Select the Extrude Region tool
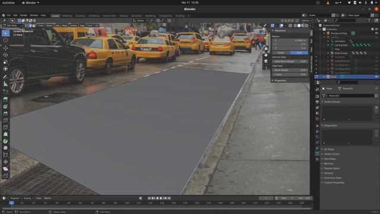The width and height of the screenshot is (380, 214). 5,99
